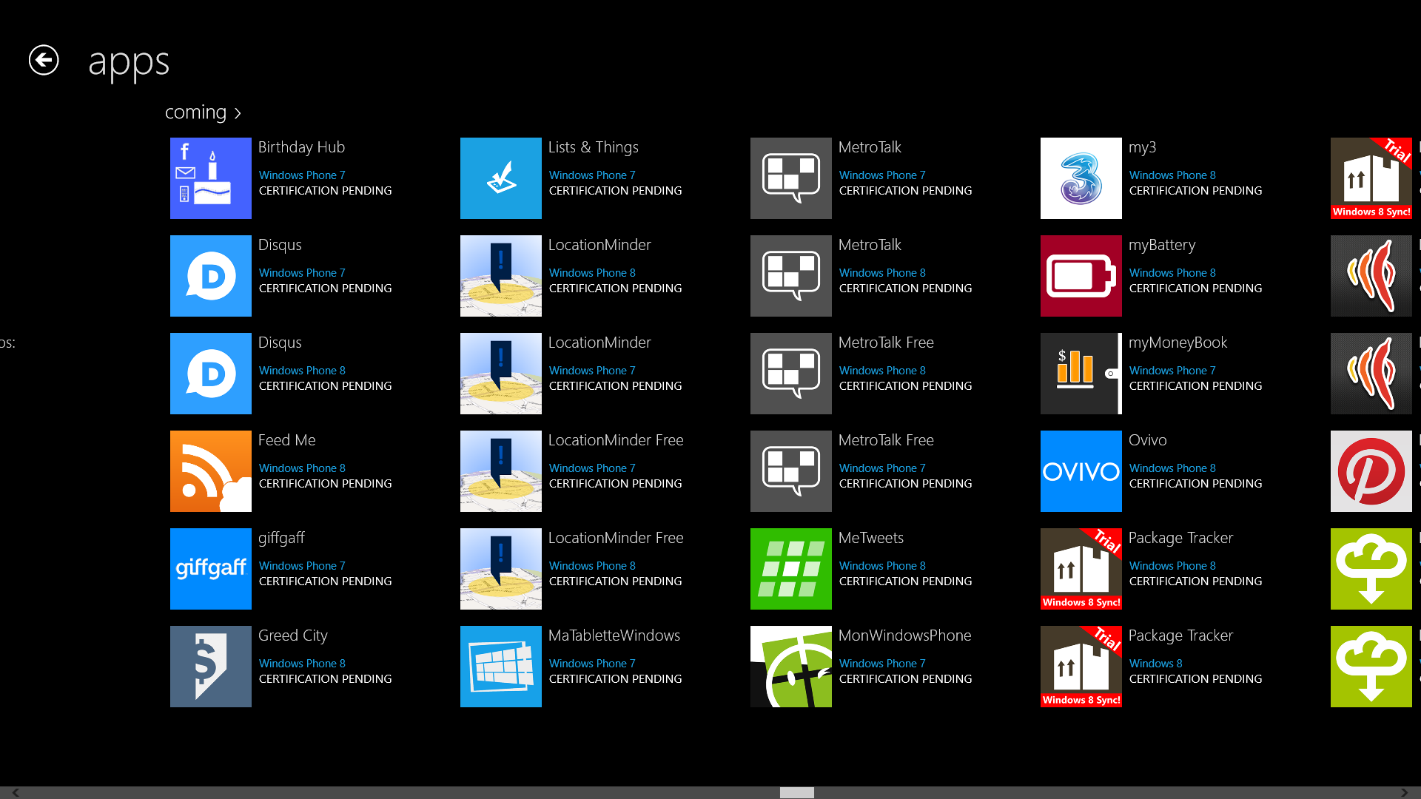
Task: Click 'Windows Phone 7' under MonWindowsPhone
Action: click(882, 664)
